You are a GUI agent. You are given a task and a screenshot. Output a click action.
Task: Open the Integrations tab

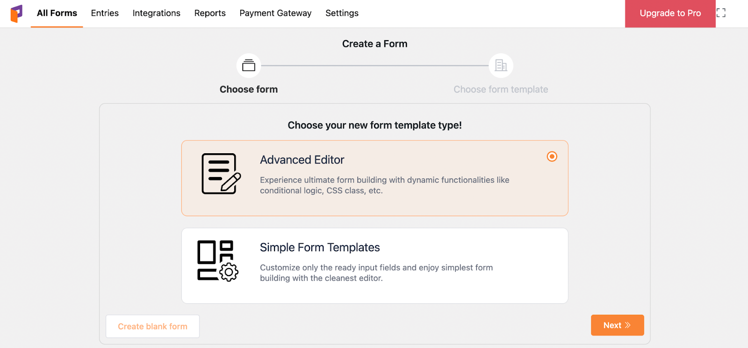(x=157, y=14)
